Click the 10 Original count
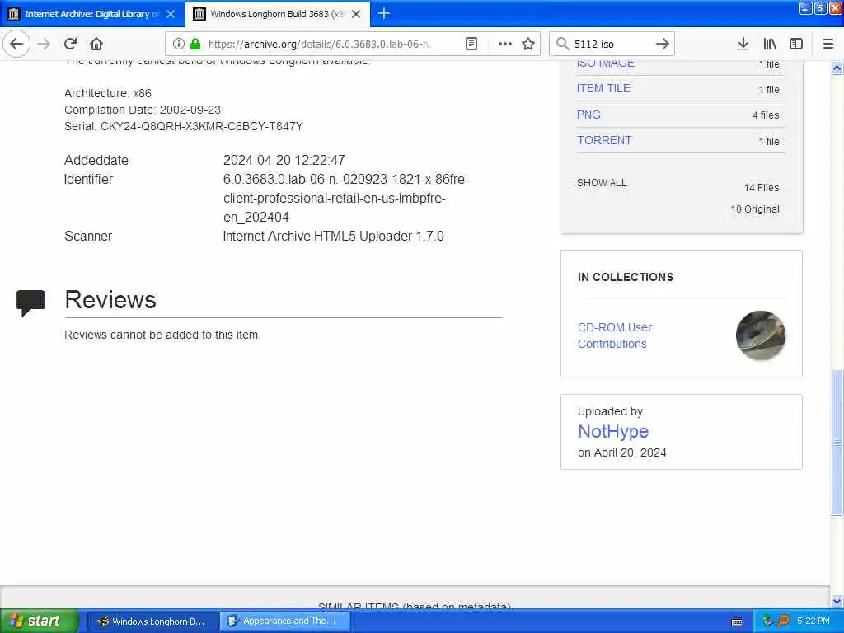The image size is (844, 633). pyautogui.click(x=755, y=209)
